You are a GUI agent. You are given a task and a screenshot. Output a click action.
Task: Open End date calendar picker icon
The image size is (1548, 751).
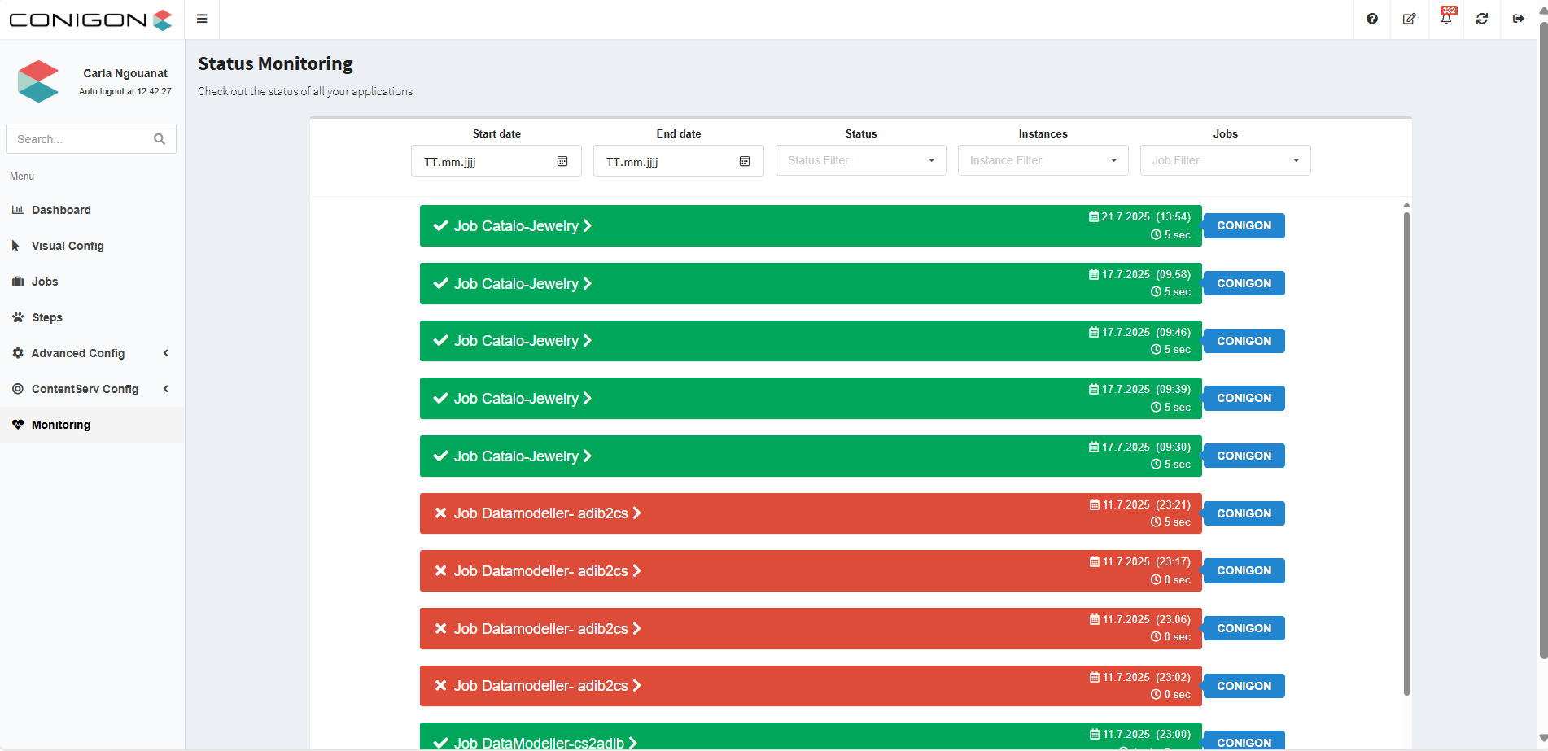tap(745, 161)
